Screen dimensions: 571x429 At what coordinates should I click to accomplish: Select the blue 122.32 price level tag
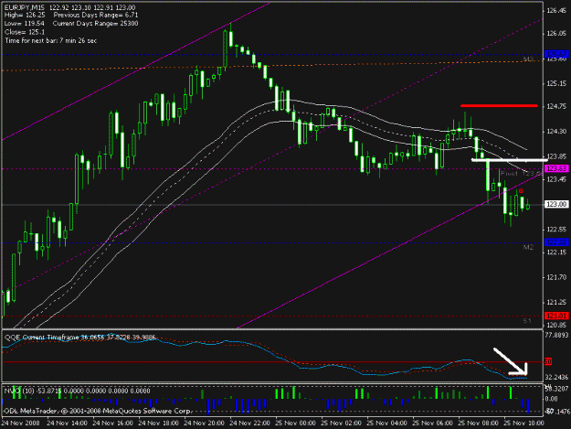pos(556,242)
